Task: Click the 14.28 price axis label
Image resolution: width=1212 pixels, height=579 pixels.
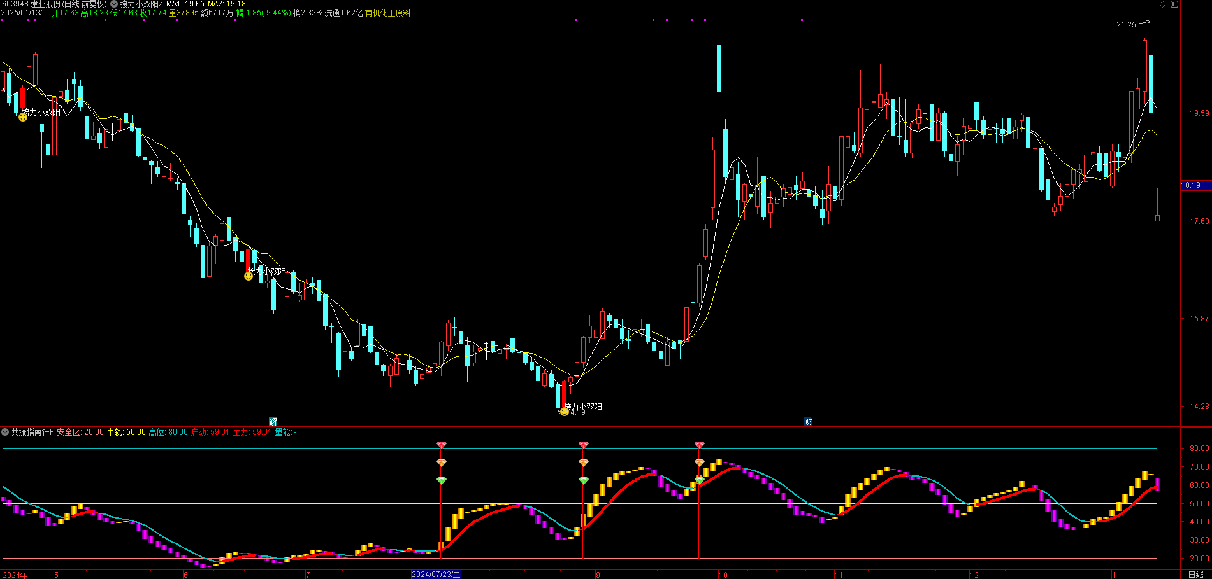Action: coord(1199,406)
